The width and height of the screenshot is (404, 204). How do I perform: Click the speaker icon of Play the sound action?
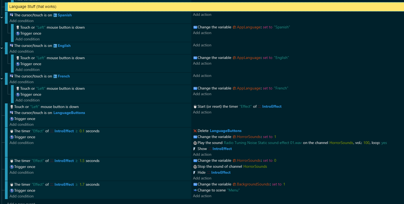pyautogui.click(x=195, y=143)
